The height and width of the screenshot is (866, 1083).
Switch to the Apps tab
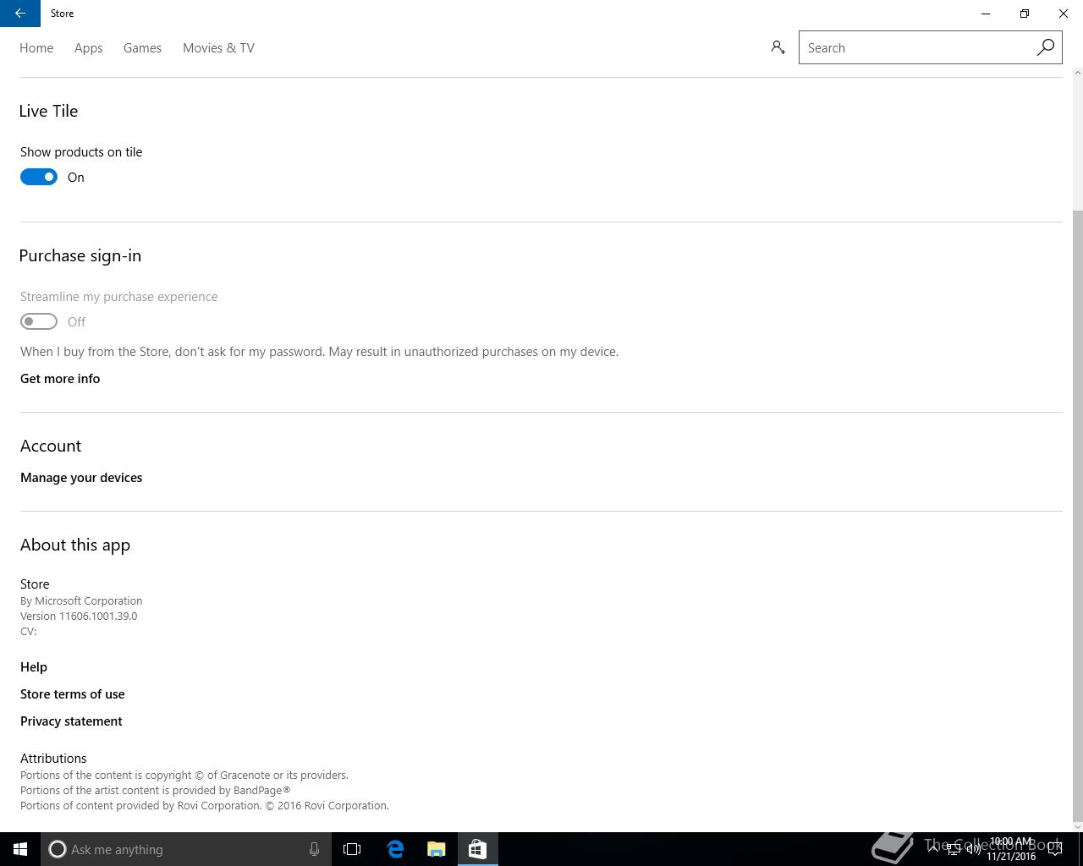click(89, 48)
